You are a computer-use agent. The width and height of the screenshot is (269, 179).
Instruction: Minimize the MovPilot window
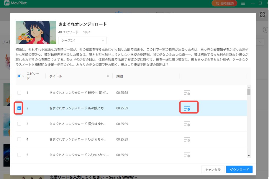pyautogui.click(x=253, y=3)
